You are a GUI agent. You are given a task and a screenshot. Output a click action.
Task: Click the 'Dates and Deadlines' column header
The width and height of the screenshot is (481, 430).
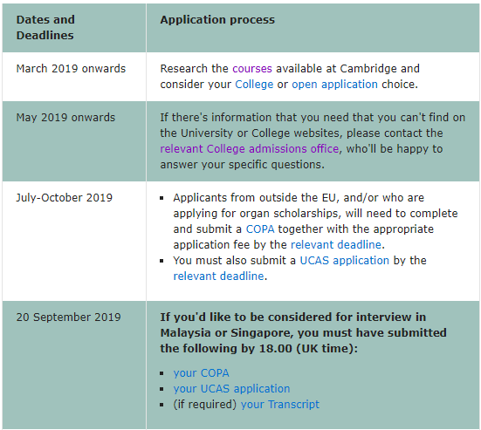(45, 28)
